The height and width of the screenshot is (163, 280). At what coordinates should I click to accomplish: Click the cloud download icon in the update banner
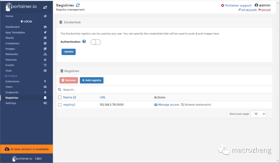coord(7,149)
